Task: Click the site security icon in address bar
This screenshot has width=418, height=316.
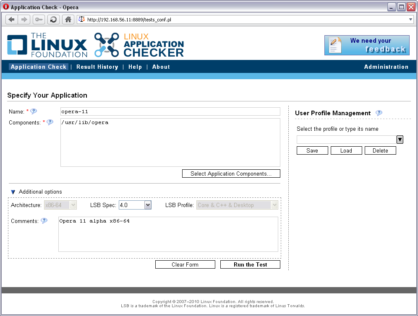Action: click(81, 19)
